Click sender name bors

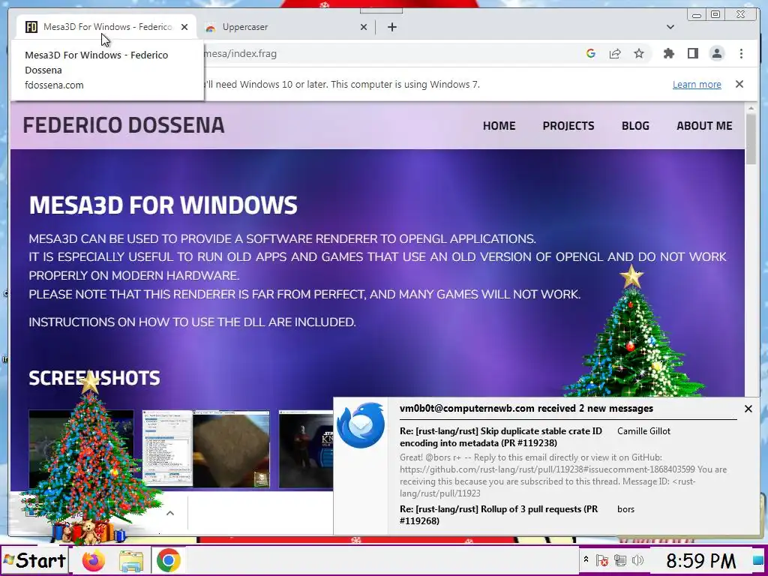pos(625,509)
